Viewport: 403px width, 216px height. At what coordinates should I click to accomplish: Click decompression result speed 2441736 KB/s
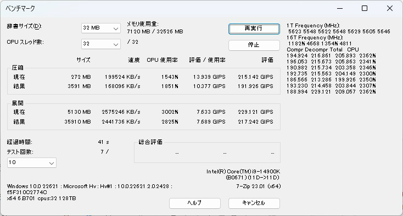coord(121,121)
